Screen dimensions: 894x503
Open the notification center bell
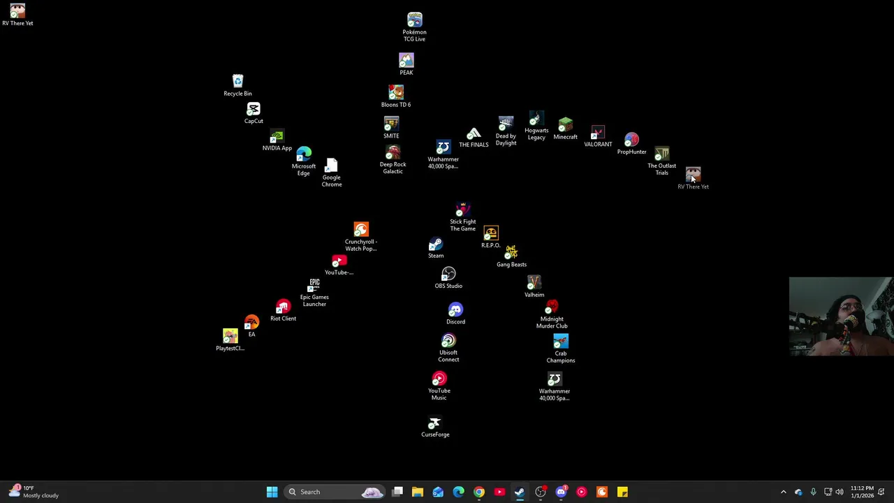[x=883, y=492]
